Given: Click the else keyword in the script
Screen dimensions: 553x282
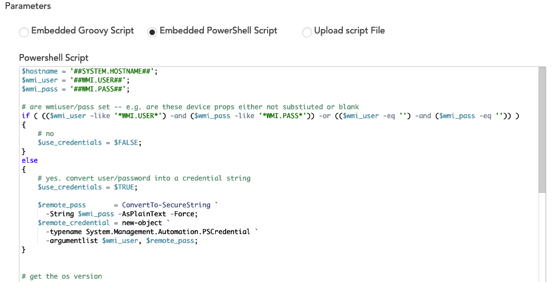Looking at the screenshot, I should [x=30, y=161].
